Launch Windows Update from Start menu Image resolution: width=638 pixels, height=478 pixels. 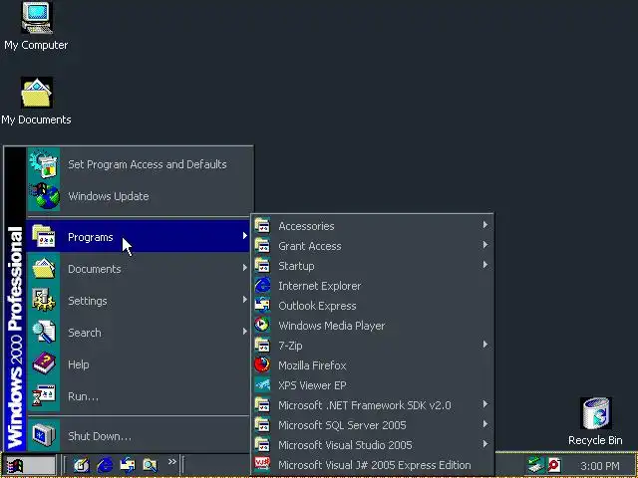(140, 196)
